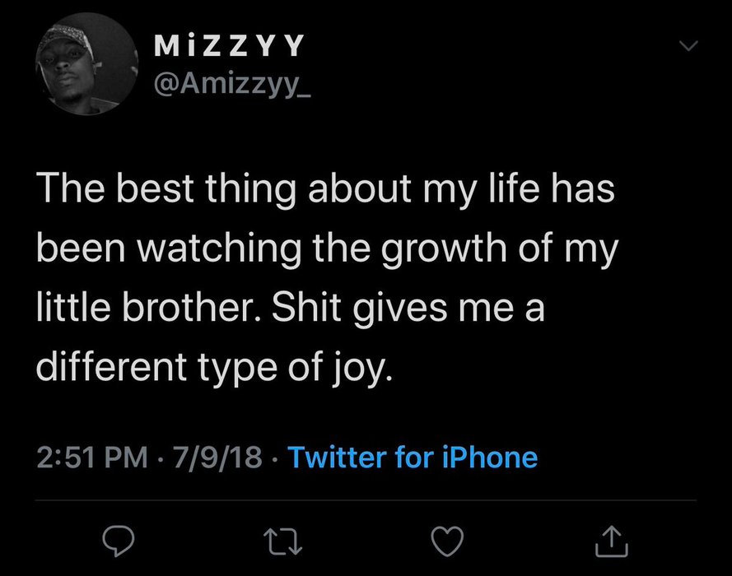
Task: Open MiZZYY's profile picture
Action: point(87,64)
